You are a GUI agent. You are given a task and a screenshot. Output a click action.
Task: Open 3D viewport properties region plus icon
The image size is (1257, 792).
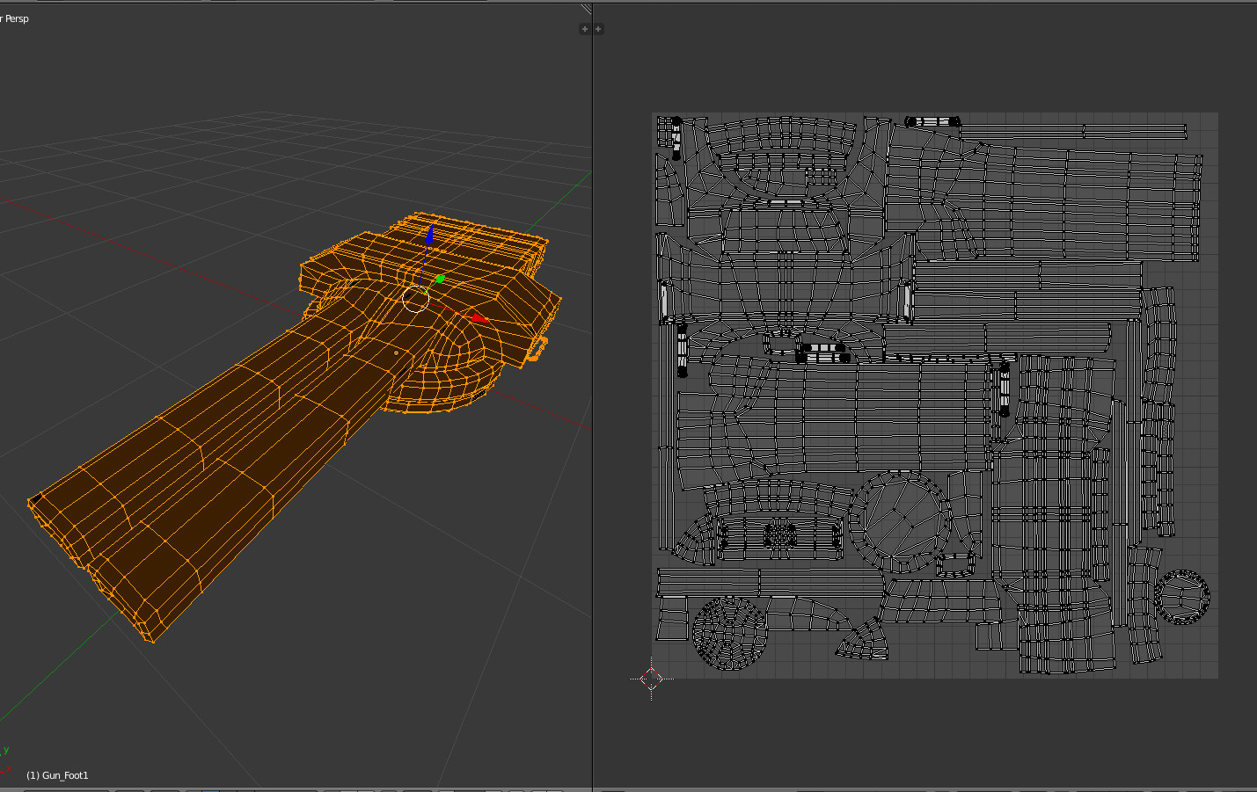pyautogui.click(x=584, y=29)
